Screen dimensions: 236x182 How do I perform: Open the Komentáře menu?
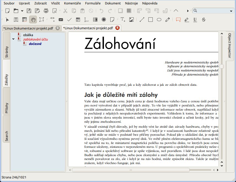73,3
